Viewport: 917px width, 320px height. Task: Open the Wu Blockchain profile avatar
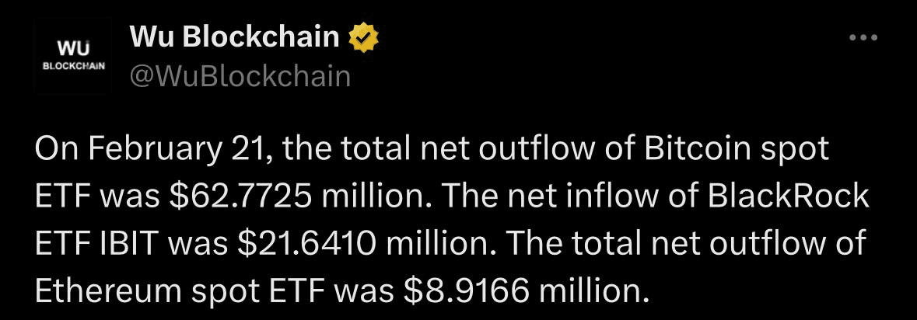tap(72, 56)
